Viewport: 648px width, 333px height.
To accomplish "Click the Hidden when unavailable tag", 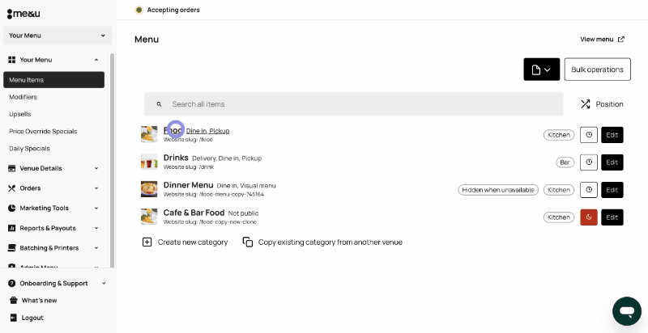I will pyautogui.click(x=498, y=190).
